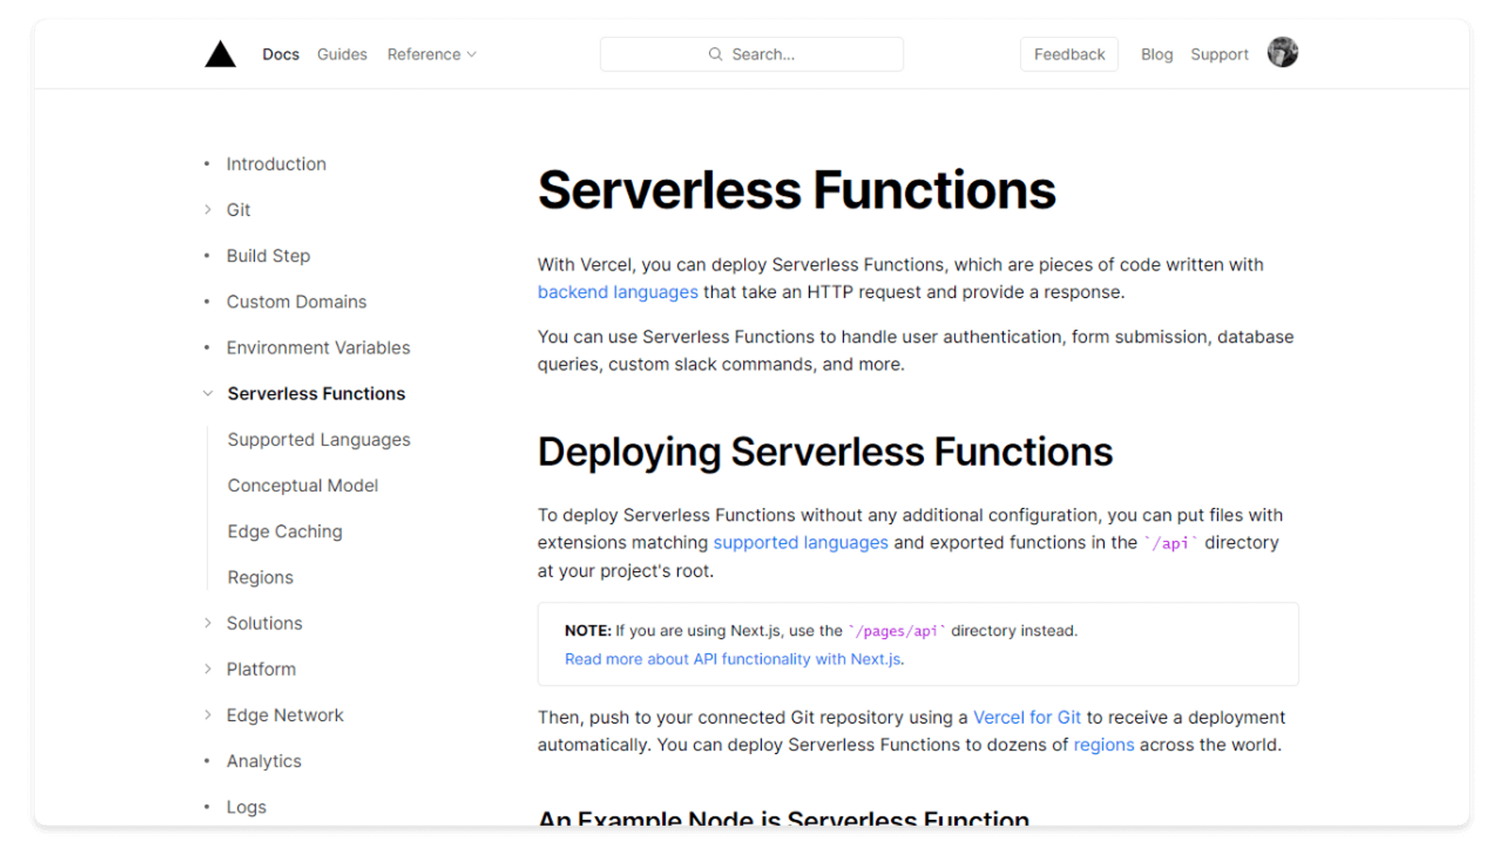Open Solutions sidebar section
The width and height of the screenshot is (1502, 844).
[264, 623]
